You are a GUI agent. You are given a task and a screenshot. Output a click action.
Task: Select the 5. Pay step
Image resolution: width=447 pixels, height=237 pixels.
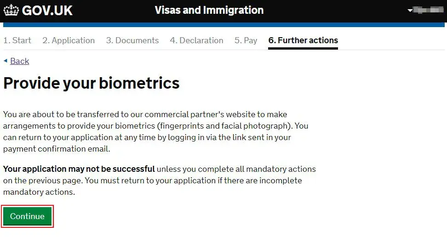pos(246,40)
